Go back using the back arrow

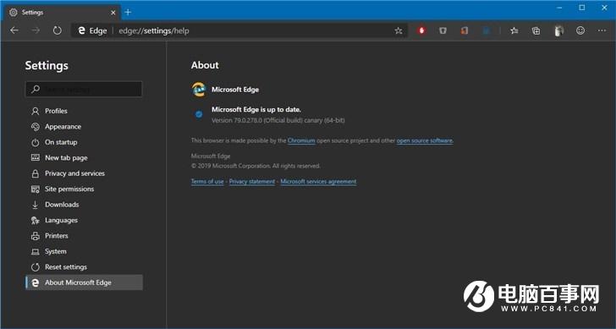pos(14,30)
